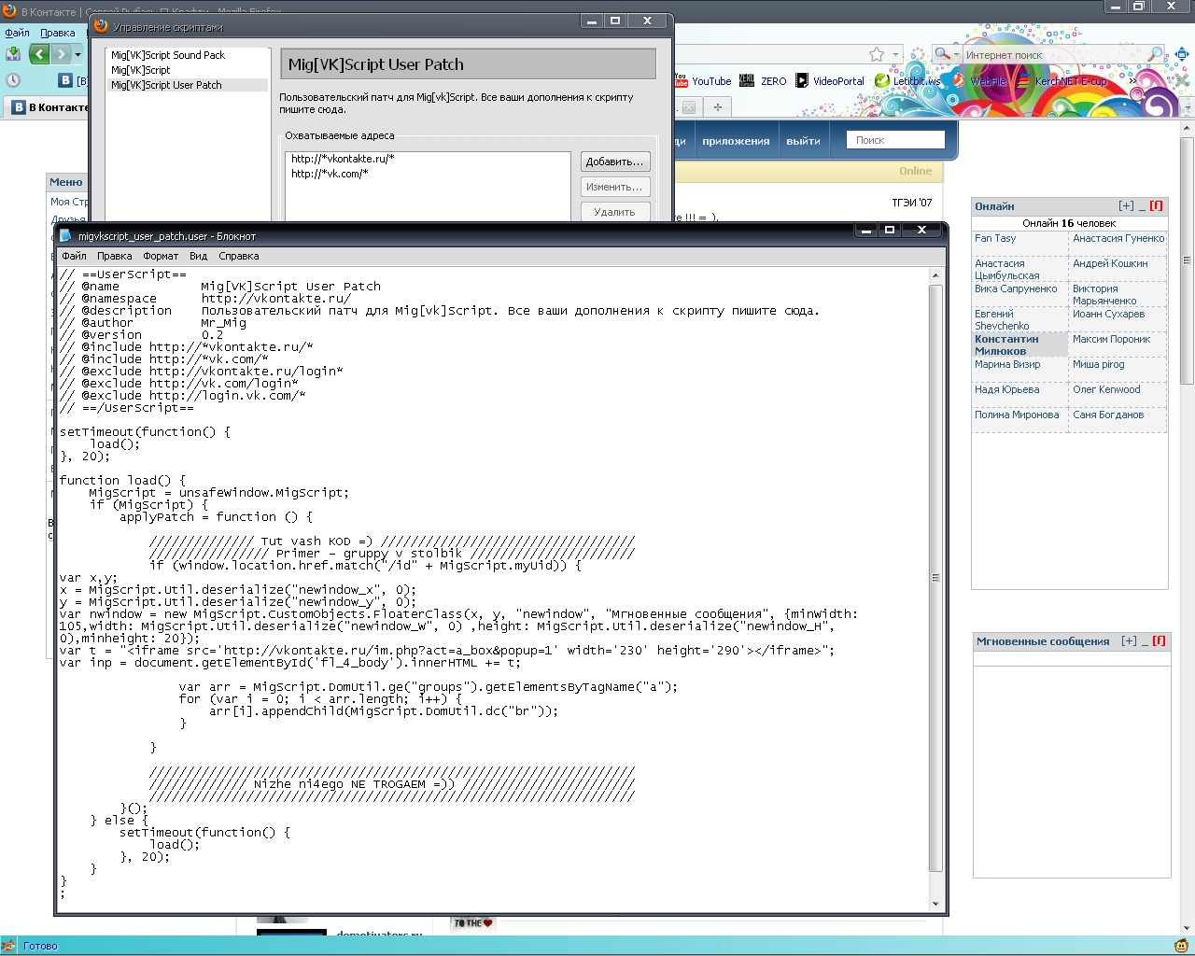
Task: Open the ZERO bookmark
Action: [763, 81]
